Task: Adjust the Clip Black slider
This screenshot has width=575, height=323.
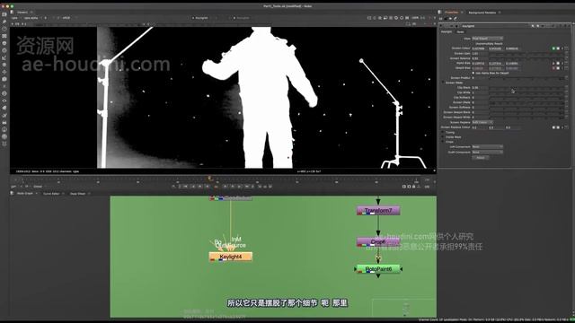Action: [x=526, y=88]
